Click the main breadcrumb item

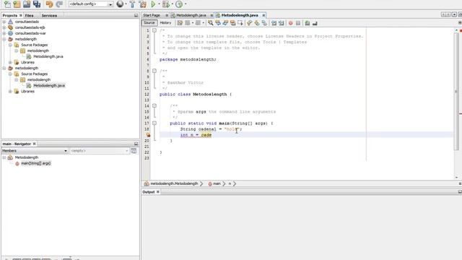pos(217,183)
